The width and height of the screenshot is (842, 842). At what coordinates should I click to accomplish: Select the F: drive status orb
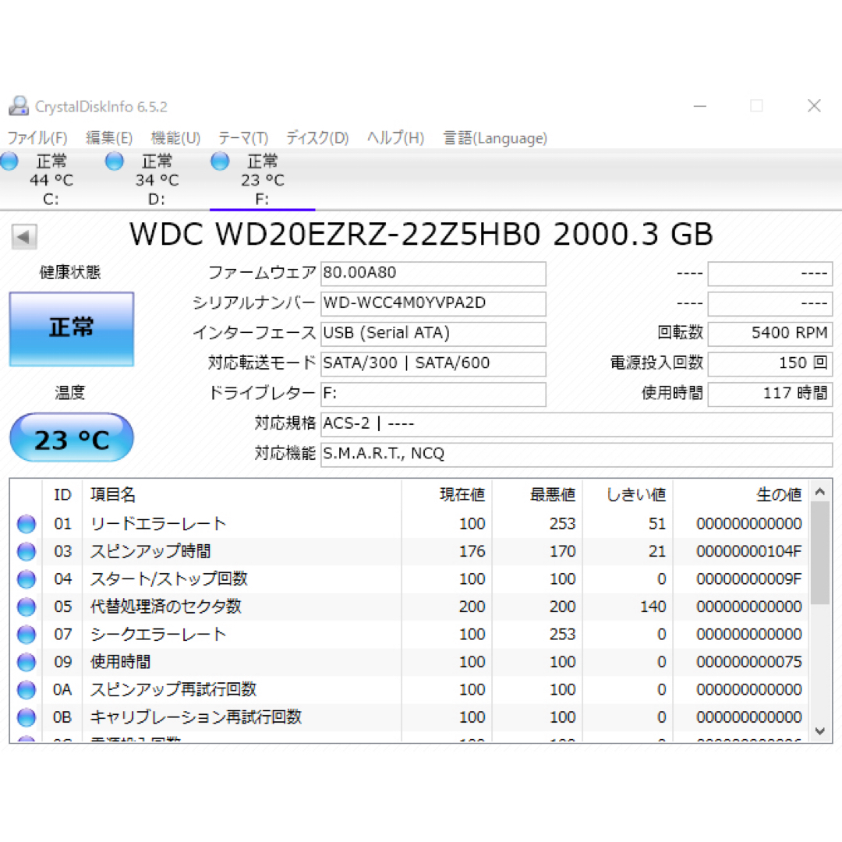(220, 161)
